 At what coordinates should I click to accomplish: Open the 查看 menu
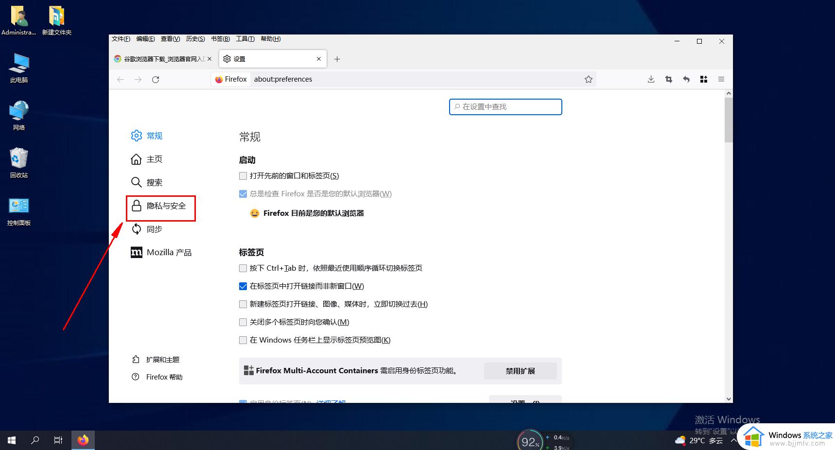tap(170, 39)
